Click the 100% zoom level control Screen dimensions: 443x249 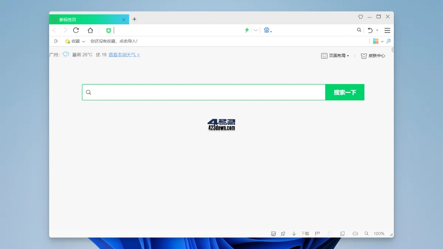click(379, 234)
